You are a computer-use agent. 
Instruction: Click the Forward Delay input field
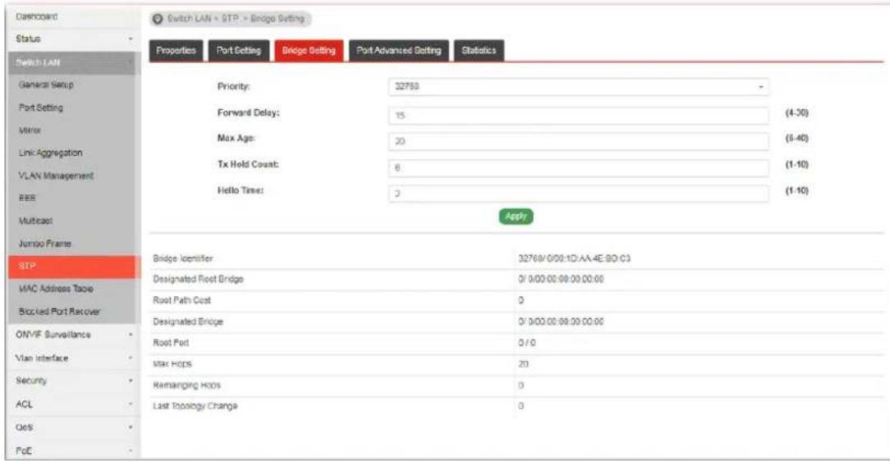click(x=578, y=115)
